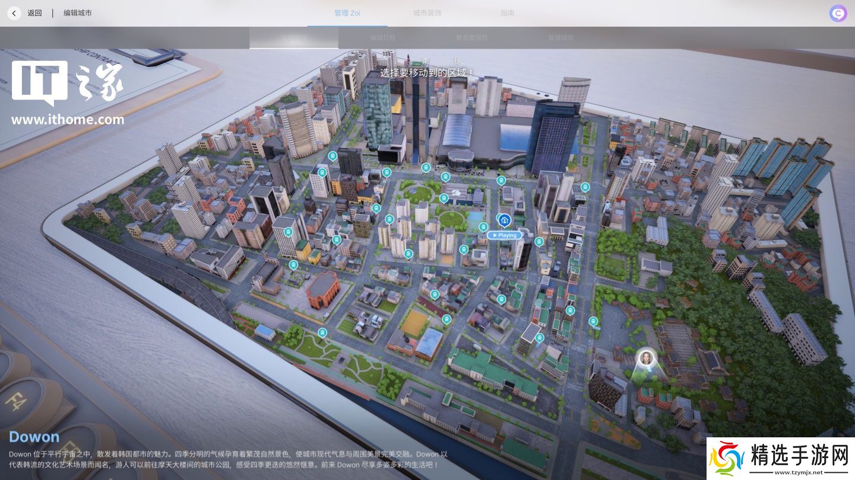Viewport: 855px width, 480px height.
Task: Select the 编辑日程 sub-tab
Action: 382,37
